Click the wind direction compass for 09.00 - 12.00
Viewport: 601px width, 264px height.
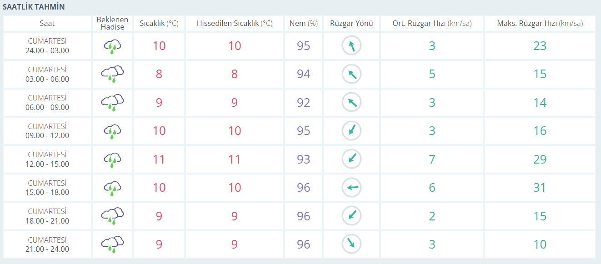351,131
